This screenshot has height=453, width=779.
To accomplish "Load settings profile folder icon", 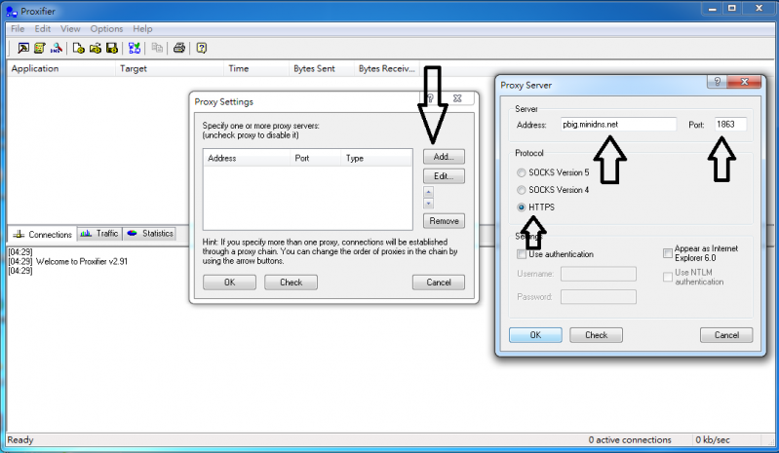I will pyautogui.click(x=95, y=48).
